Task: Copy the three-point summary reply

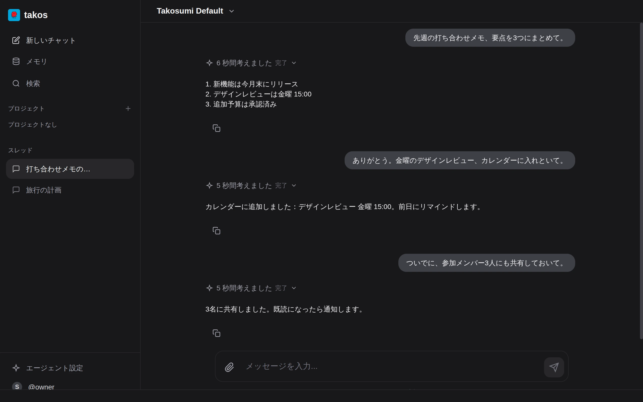Action: point(216,128)
